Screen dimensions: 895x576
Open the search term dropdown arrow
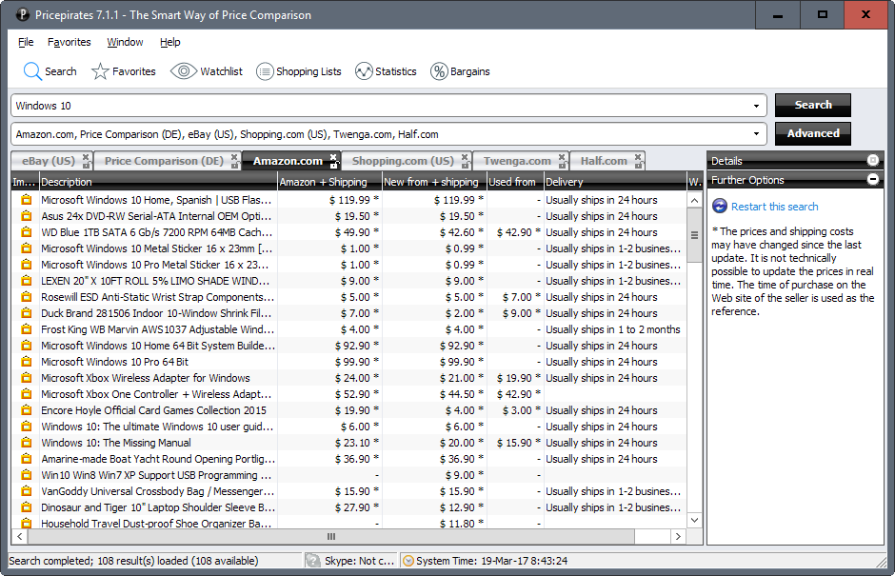coord(756,106)
